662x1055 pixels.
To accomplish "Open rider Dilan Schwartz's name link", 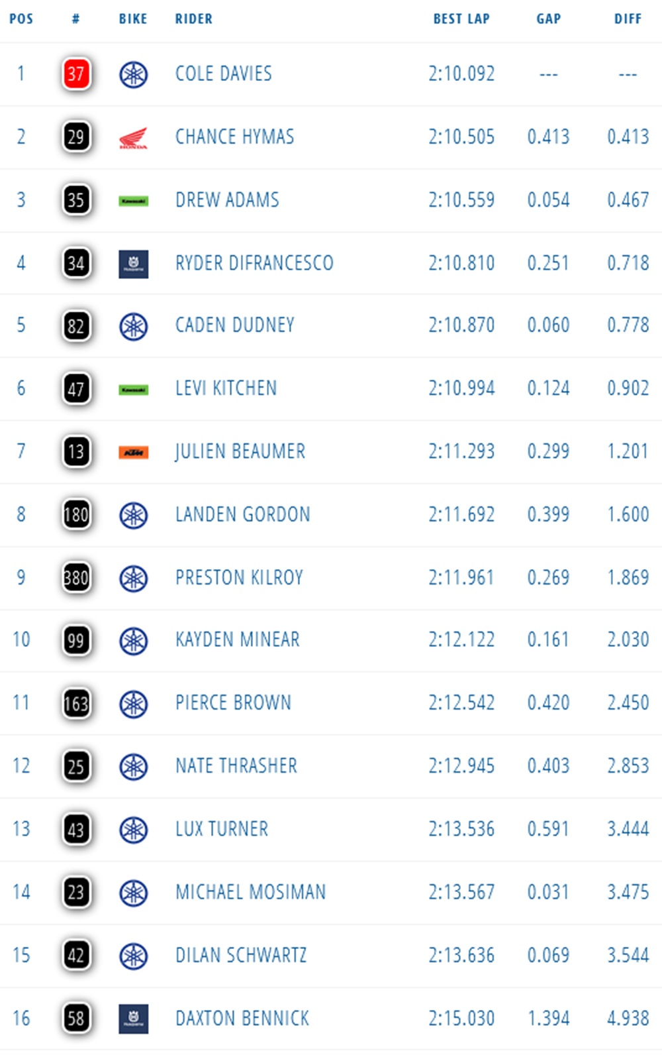I will click(x=241, y=955).
